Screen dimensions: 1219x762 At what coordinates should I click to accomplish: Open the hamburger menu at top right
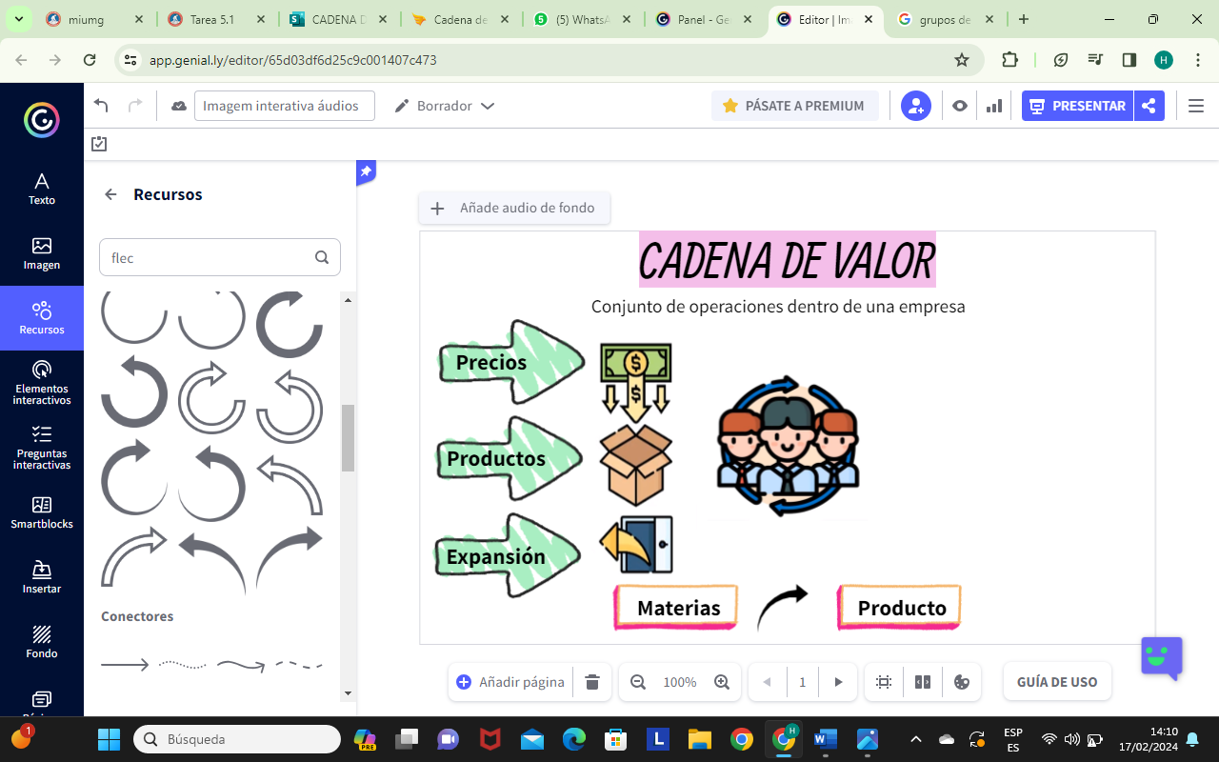[1196, 106]
